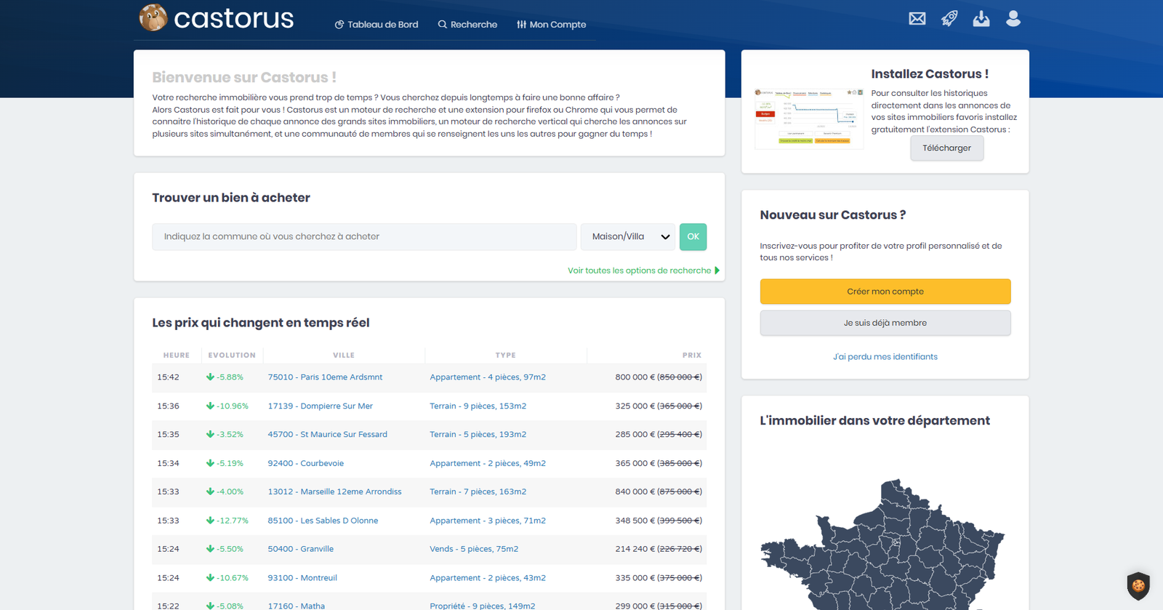Click the down arrow next to -5.88%
Screen dimensions: 1163x610
pyautogui.click(x=210, y=377)
